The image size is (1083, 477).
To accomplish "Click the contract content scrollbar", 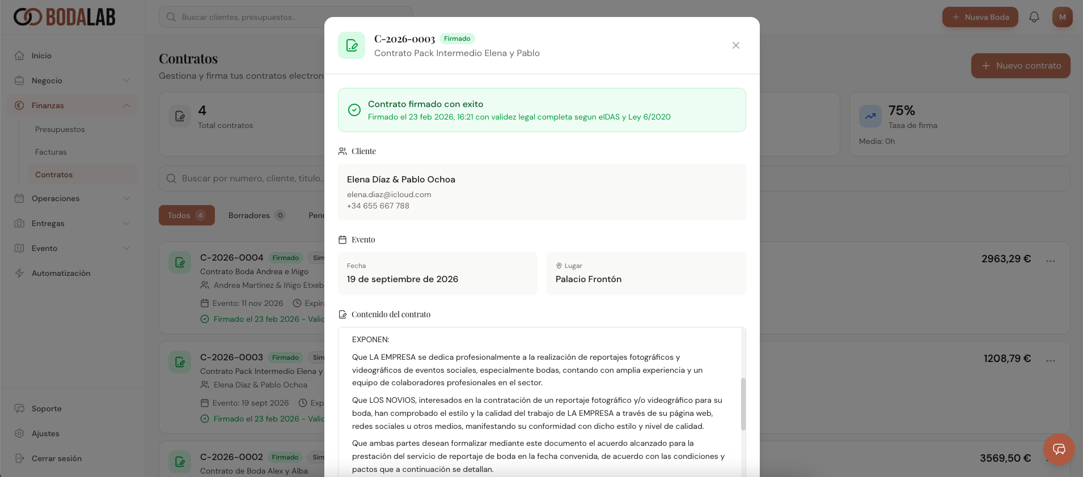I will coord(743,403).
